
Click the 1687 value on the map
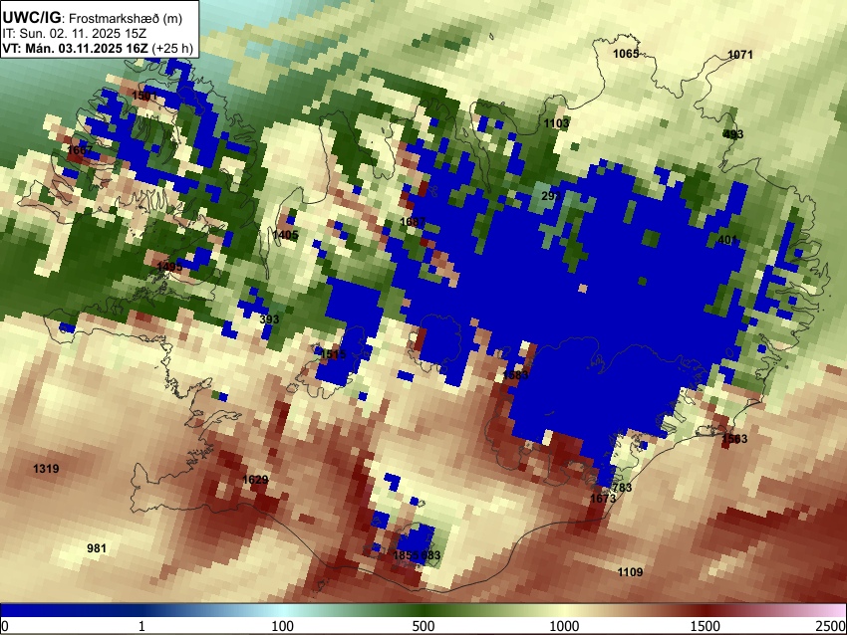click(x=413, y=222)
